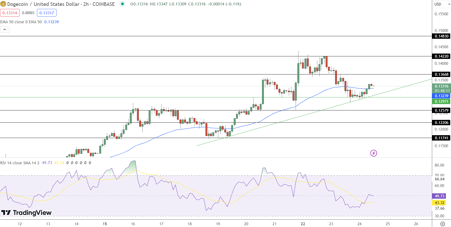Click the 0.15500 price axis label
The height and width of the screenshot is (227, 451).
tap(441, 14)
